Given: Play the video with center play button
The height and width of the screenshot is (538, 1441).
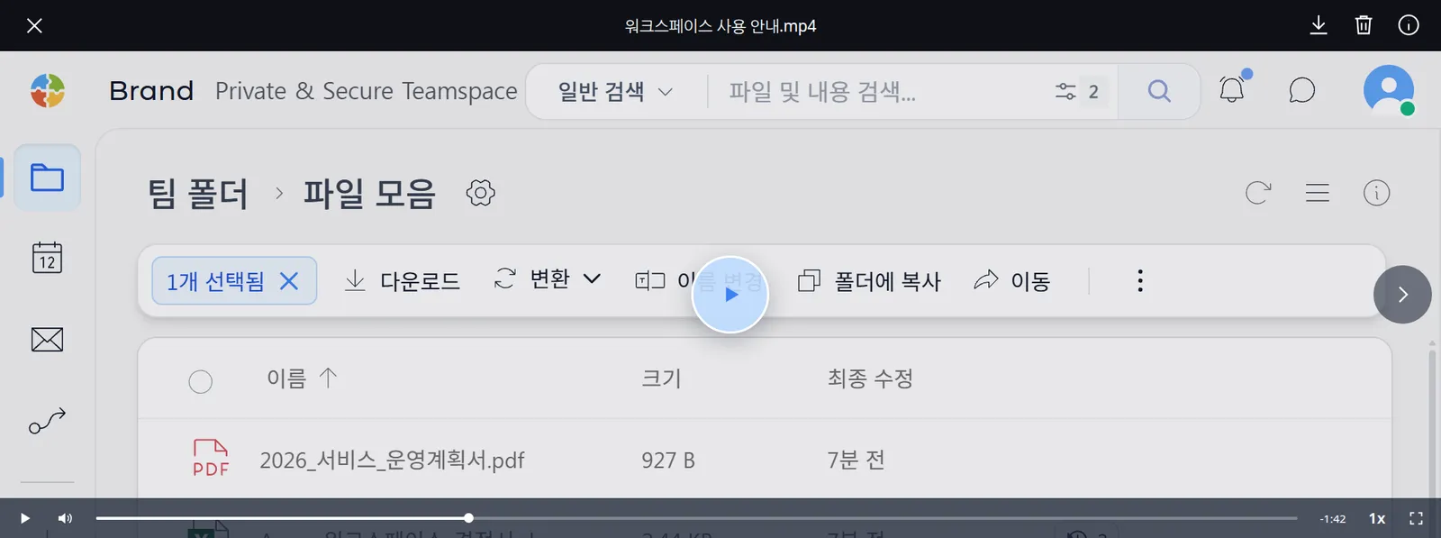Looking at the screenshot, I should (730, 295).
